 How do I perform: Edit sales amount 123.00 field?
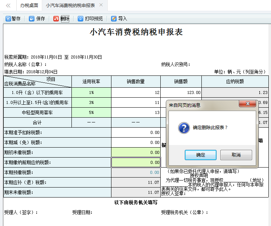pos(181,92)
